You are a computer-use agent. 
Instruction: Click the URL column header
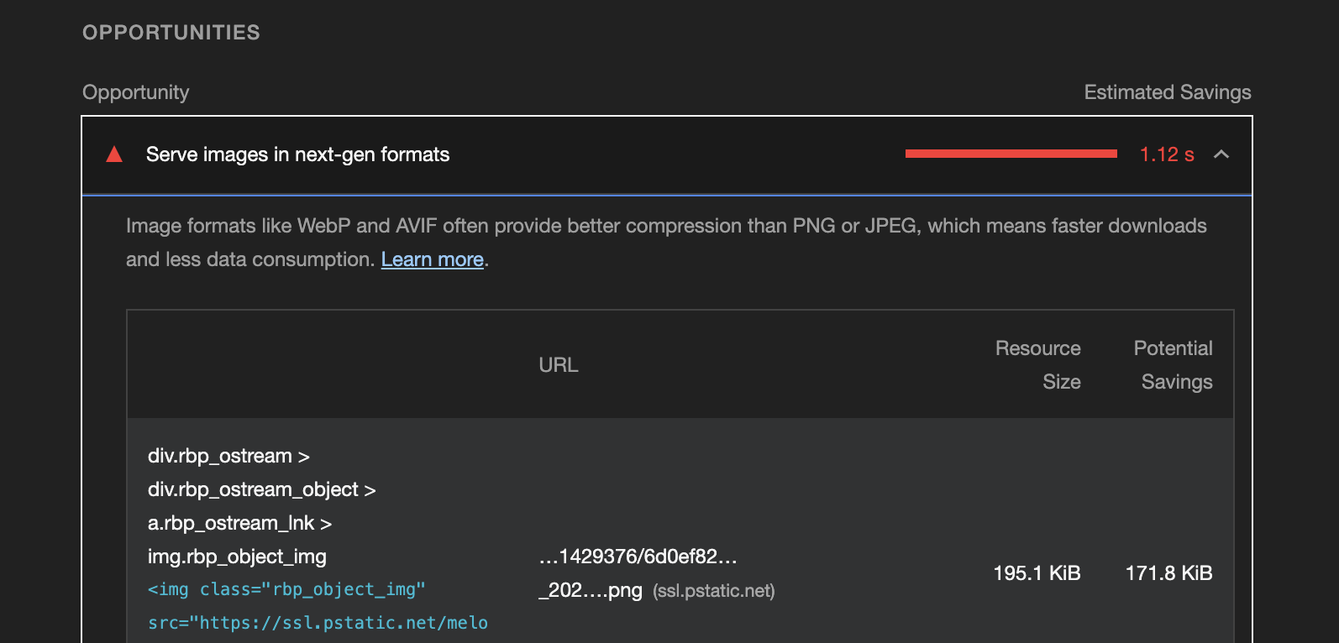[x=559, y=365]
